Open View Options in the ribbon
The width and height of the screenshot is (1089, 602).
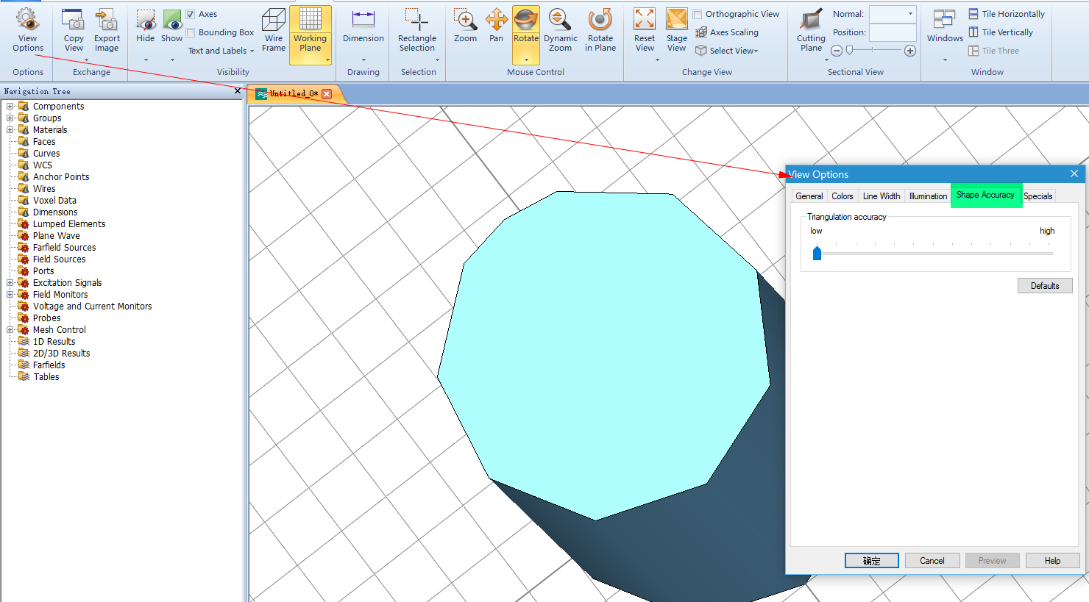28,30
